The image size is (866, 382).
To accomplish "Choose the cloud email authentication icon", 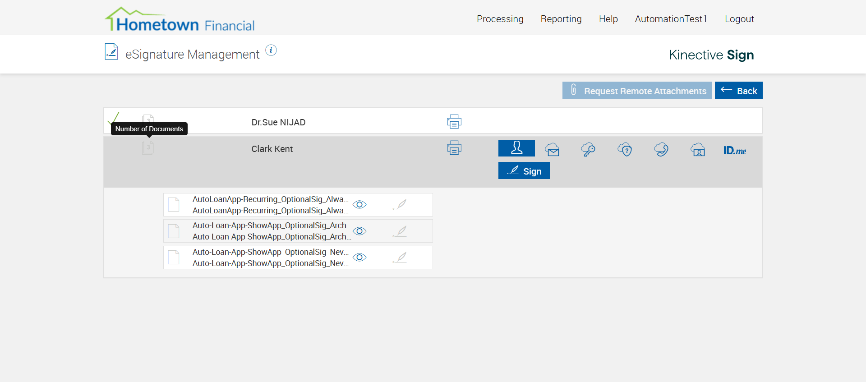I will click(x=552, y=149).
